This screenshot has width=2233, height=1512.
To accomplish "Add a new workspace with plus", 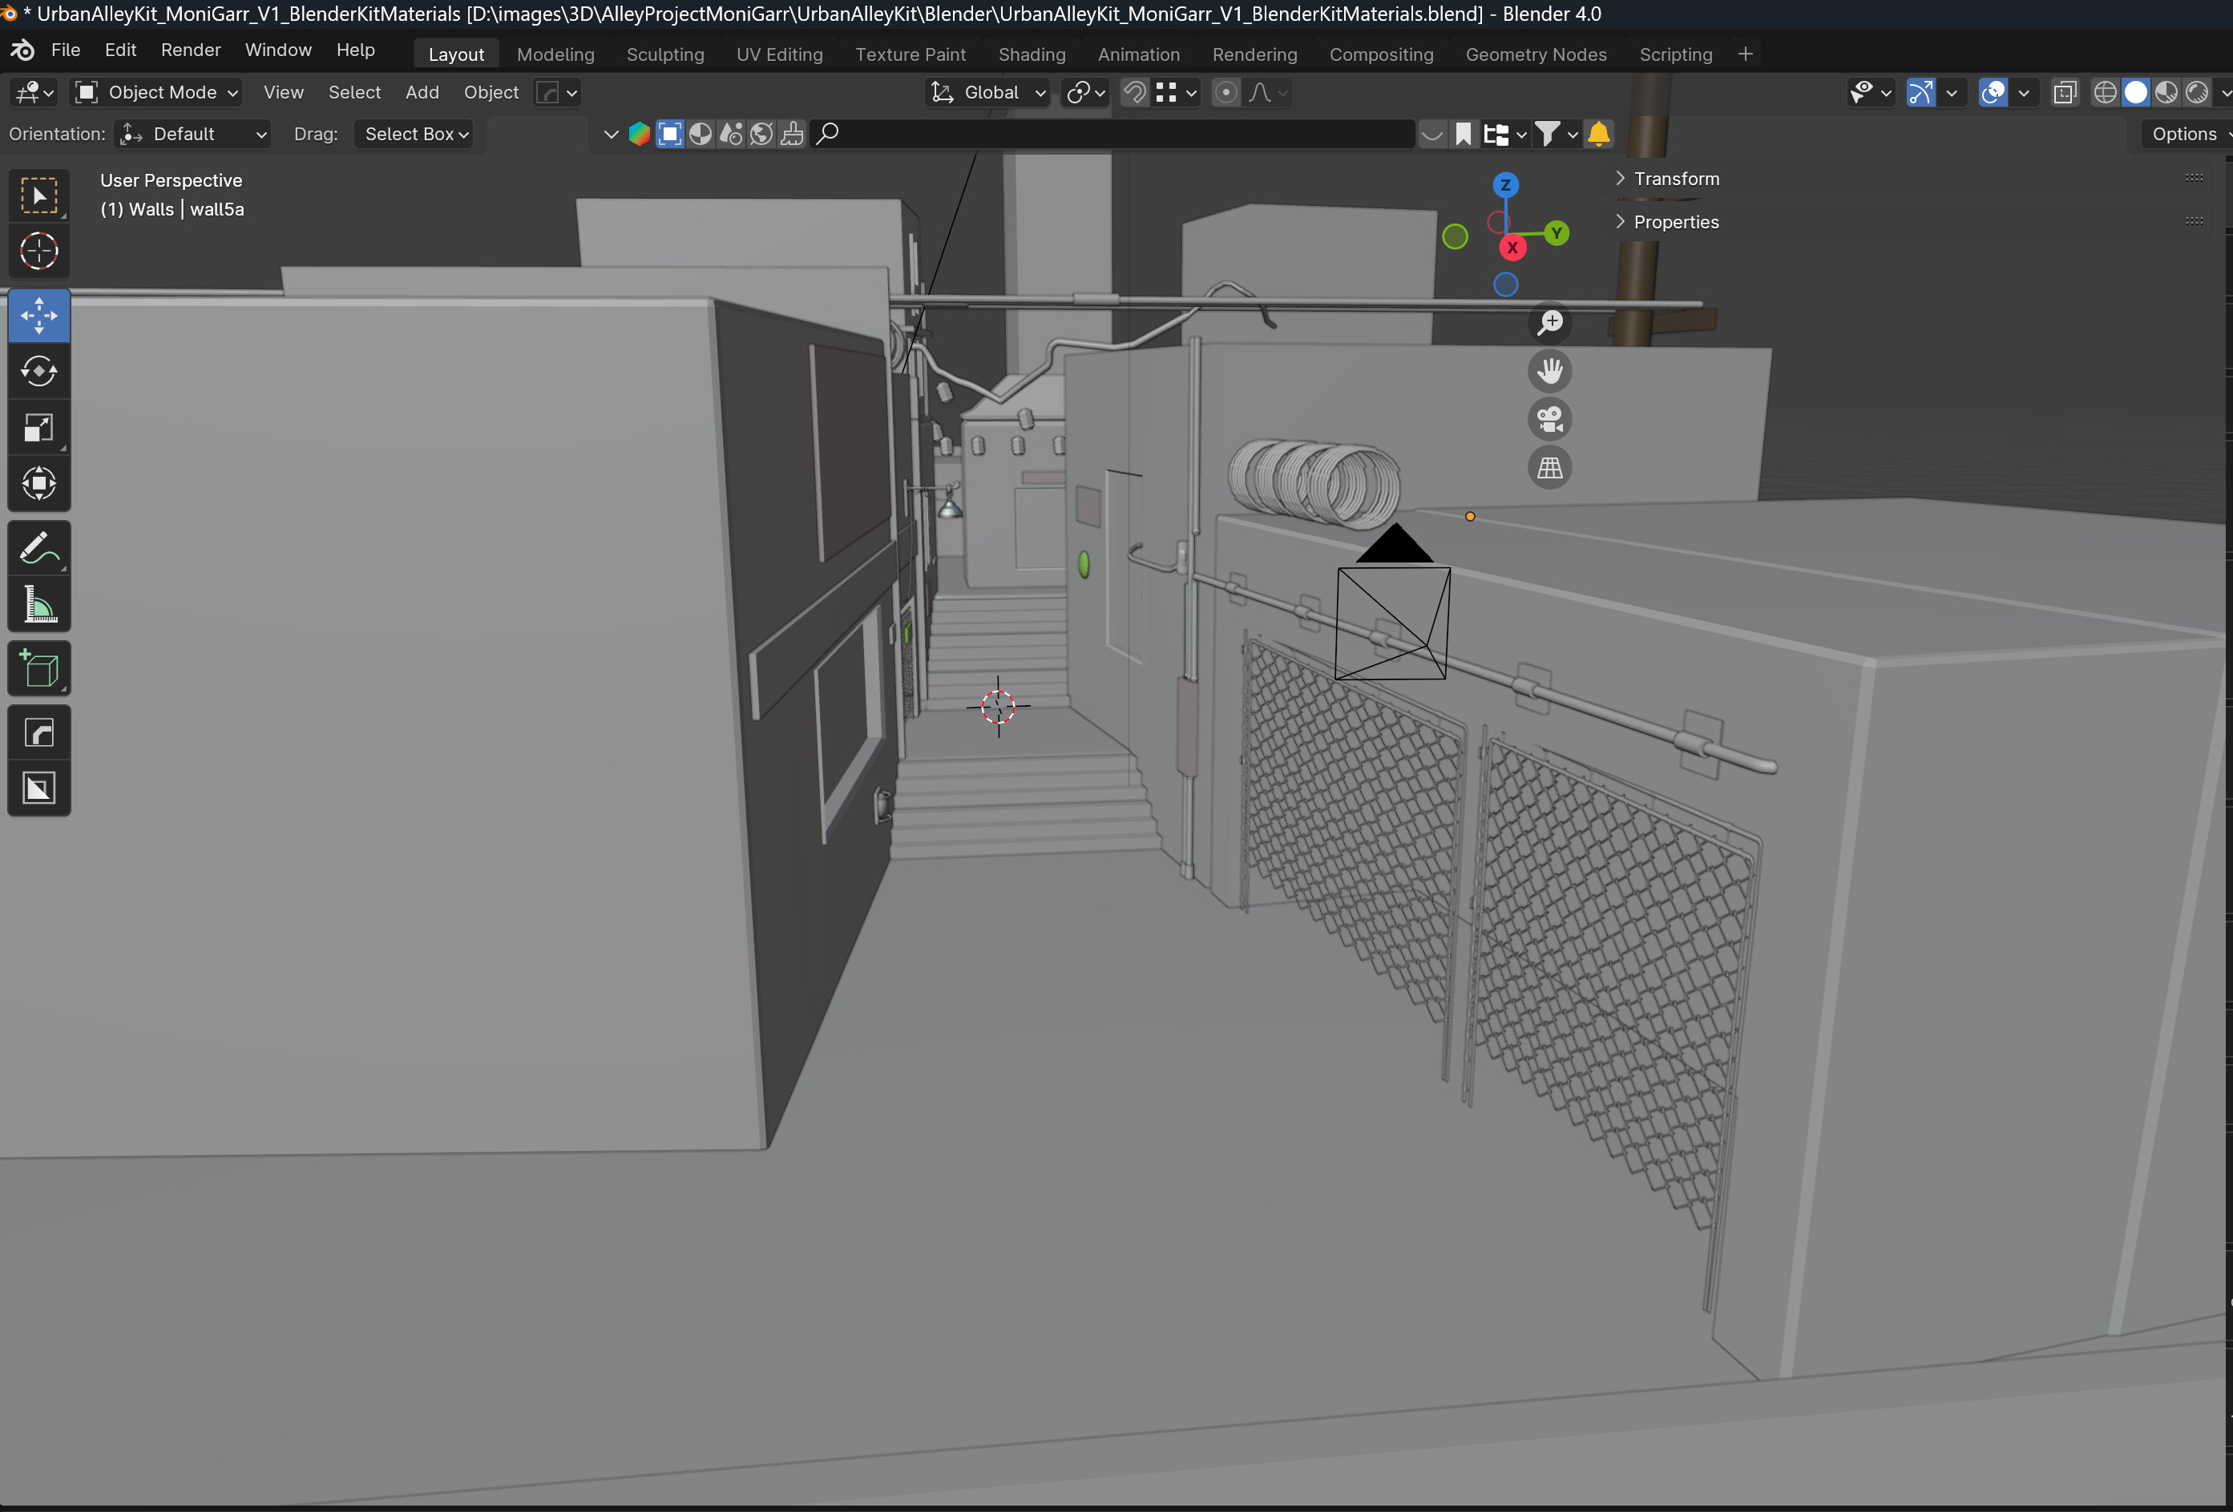I will click(1746, 54).
